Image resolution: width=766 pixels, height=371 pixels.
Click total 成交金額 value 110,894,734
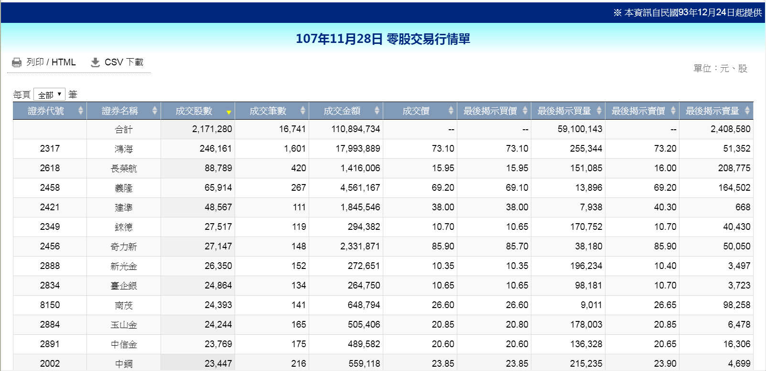coord(356,129)
